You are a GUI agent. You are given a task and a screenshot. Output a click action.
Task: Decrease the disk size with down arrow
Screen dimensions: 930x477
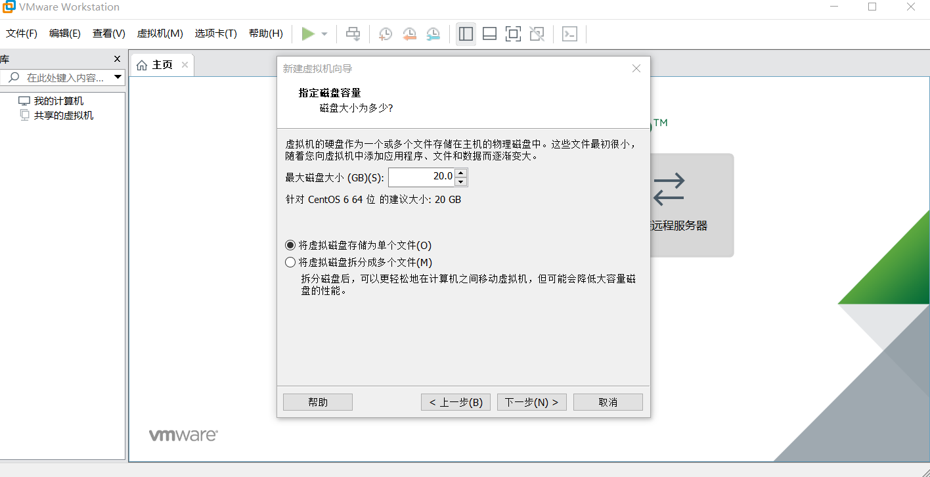click(461, 182)
